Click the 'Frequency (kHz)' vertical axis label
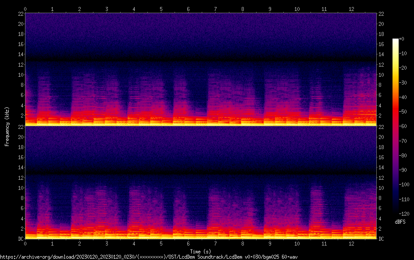414x260 pixels. coord(7,126)
